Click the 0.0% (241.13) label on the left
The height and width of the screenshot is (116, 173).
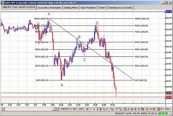tap(42, 80)
